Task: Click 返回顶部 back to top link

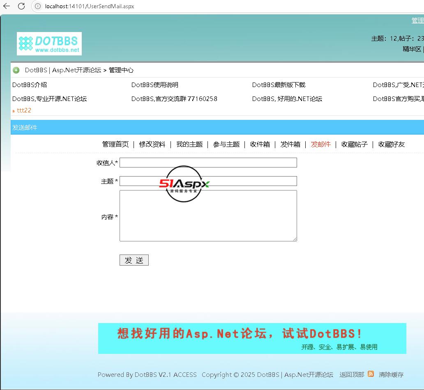Action: tap(352, 374)
